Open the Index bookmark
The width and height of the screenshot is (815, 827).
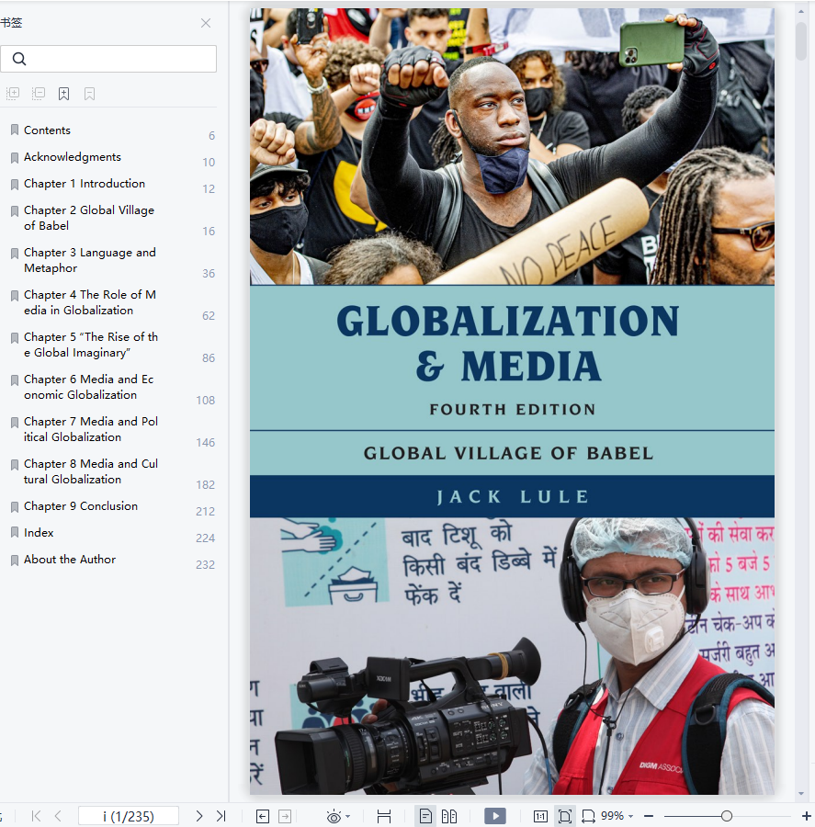tap(39, 533)
